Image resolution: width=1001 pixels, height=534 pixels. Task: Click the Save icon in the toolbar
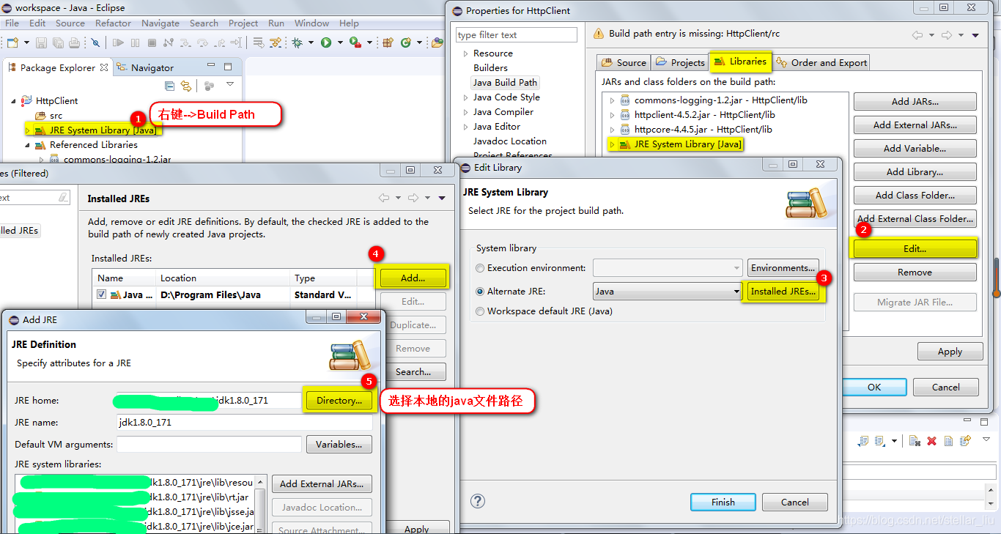tap(42, 42)
